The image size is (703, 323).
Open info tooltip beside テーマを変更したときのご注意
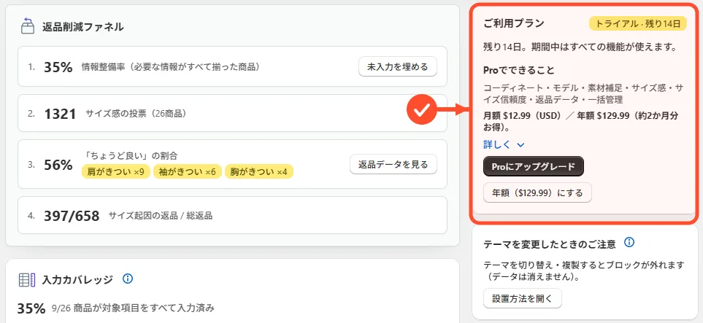tap(629, 243)
